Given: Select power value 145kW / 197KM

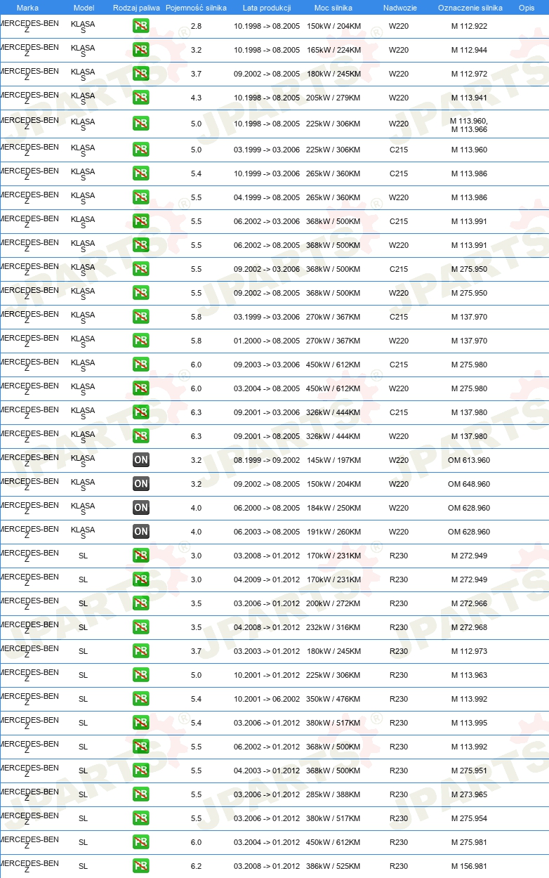Looking at the screenshot, I should [x=333, y=461].
